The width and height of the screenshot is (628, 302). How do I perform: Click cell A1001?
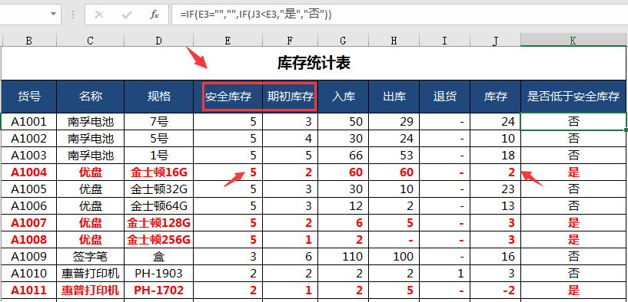(29, 121)
